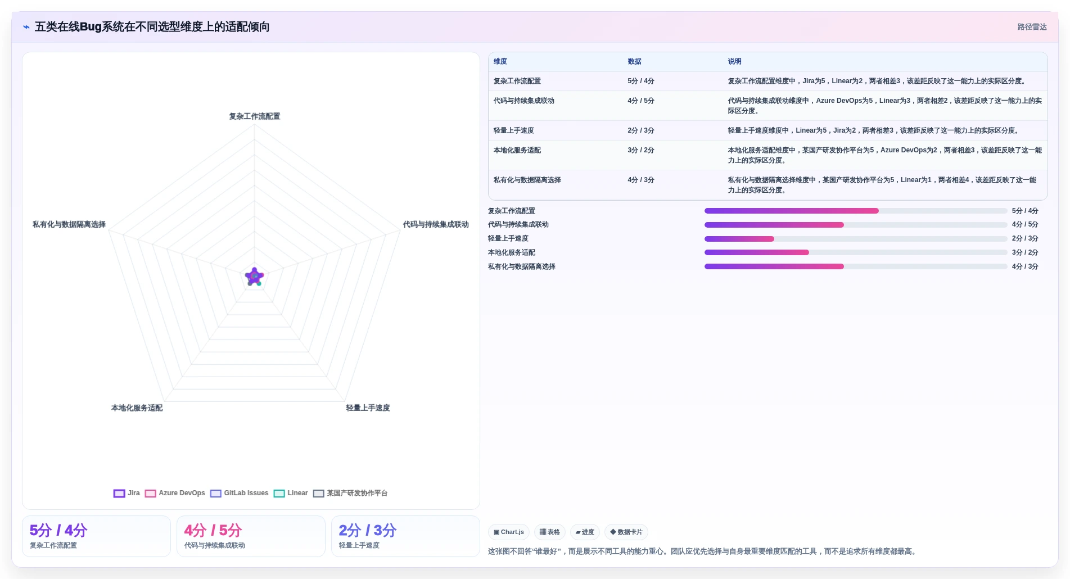Click the 进度 tag chip
Screen dimensions: 1070x579
coord(585,532)
